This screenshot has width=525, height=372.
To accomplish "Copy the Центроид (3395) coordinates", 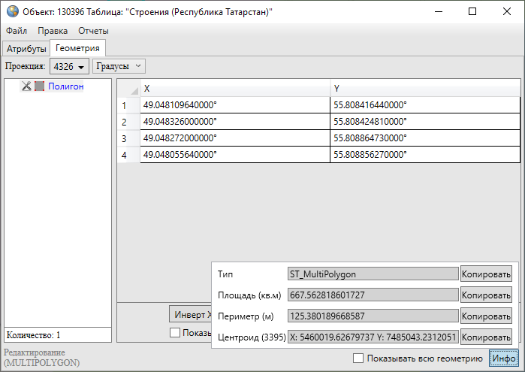I will pyautogui.click(x=486, y=337).
